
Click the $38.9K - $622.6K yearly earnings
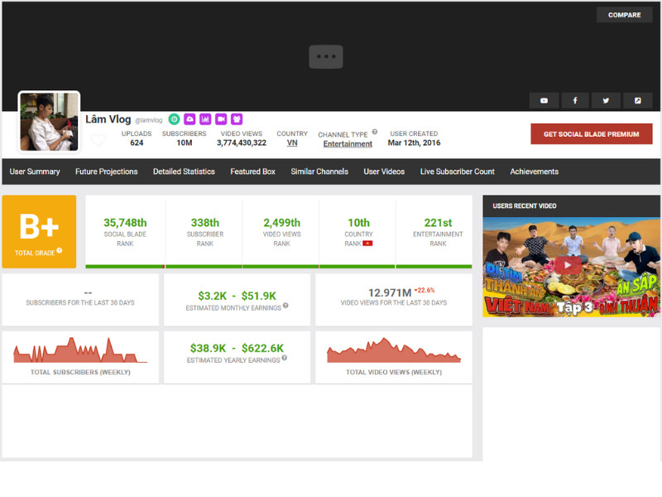point(237,348)
